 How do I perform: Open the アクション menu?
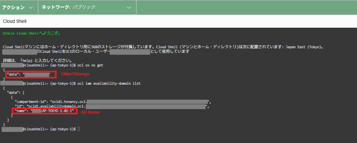(x=13, y=7)
